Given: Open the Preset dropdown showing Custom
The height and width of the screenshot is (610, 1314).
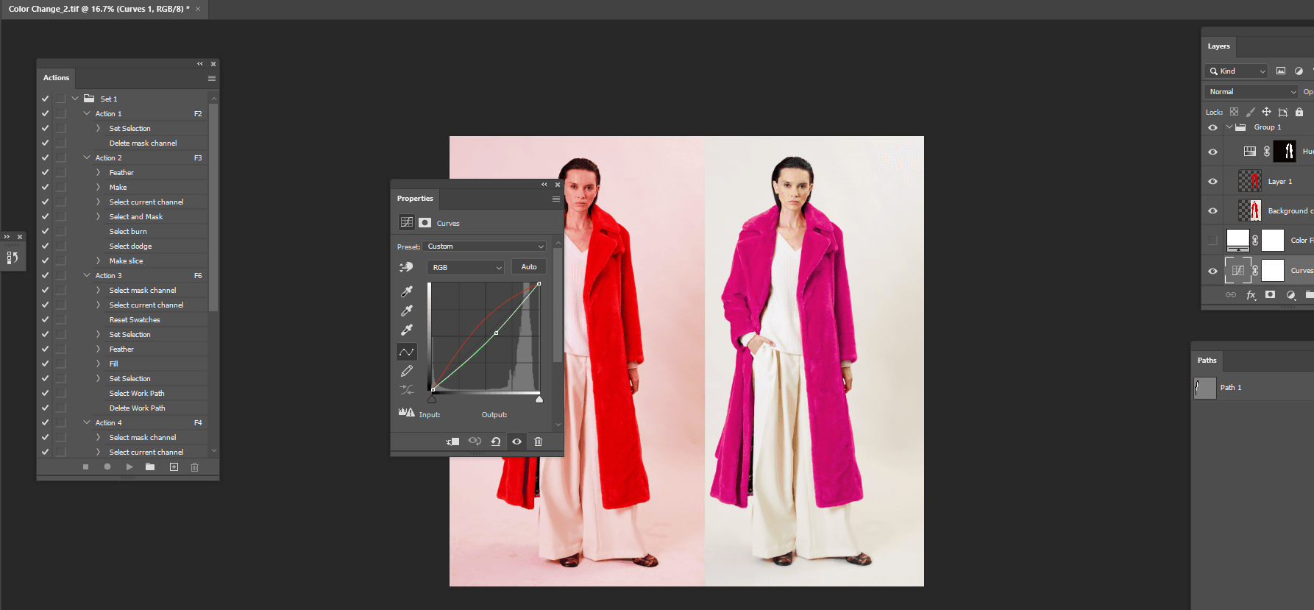Looking at the screenshot, I should point(485,247).
